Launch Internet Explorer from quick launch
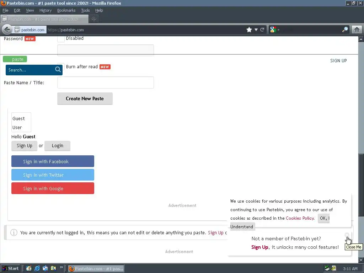The image size is (364, 273). pyautogui.click(x=37, y=269)
